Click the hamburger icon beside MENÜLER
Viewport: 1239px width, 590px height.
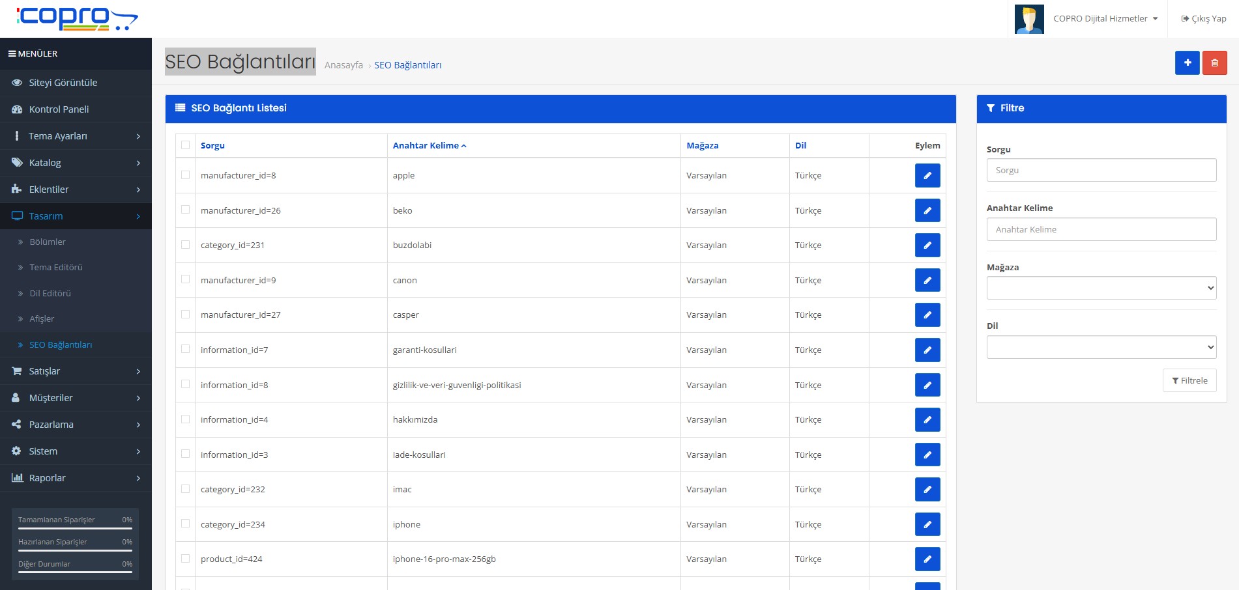pyautogui.click(x=12, y=54)
